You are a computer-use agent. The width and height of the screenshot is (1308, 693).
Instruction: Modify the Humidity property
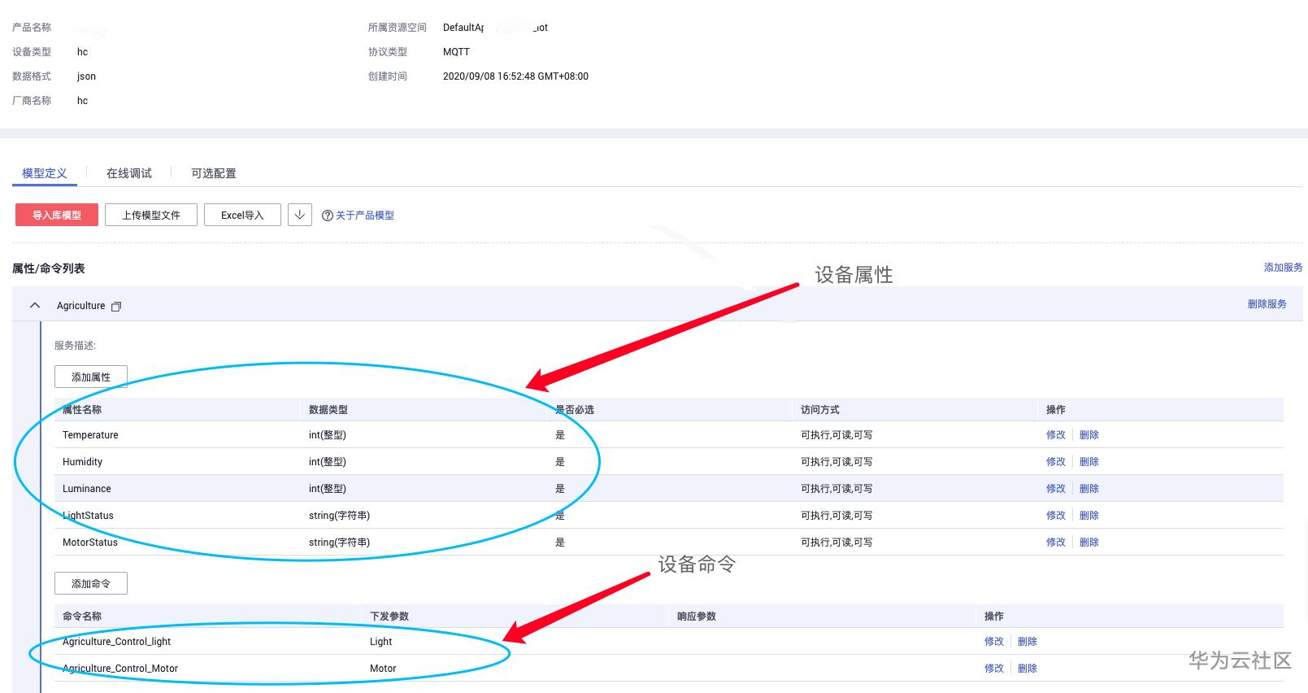tap(1056, 462)
